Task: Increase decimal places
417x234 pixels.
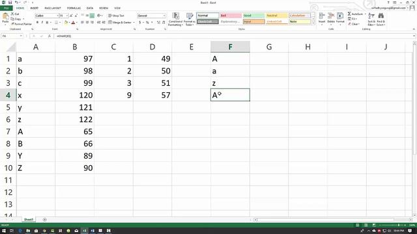Action: pyautogui.click(x=159, y=23)
